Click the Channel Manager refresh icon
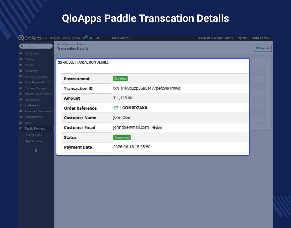This screenshot has height=228, width=291. point(21,88)
